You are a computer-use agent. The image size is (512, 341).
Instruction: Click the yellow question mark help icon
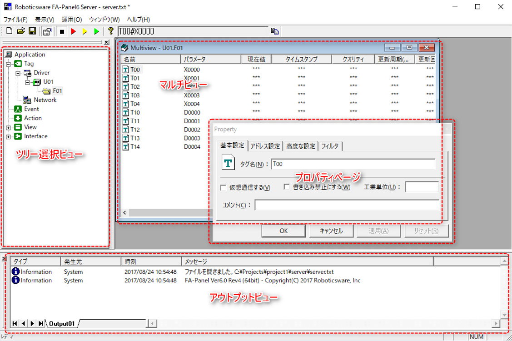click(110, 31)
